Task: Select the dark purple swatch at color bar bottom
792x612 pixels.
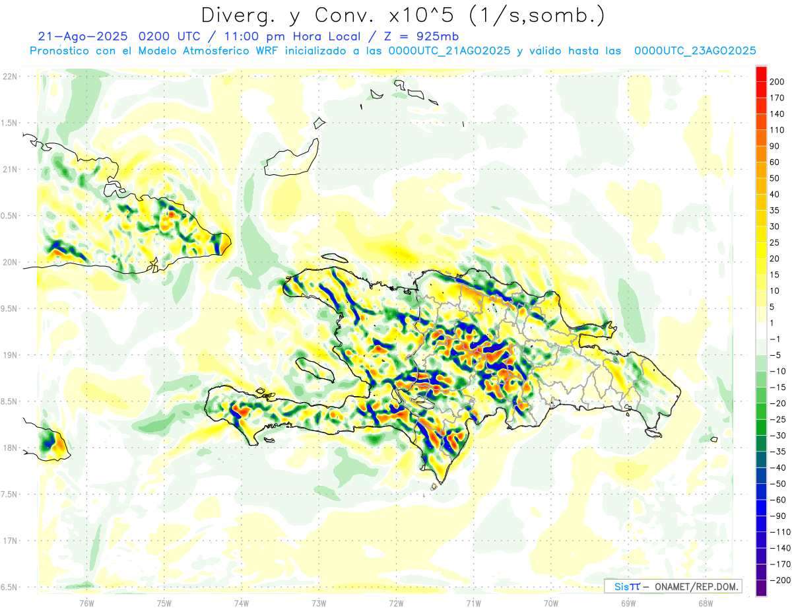Action: [x=761, y=588]
